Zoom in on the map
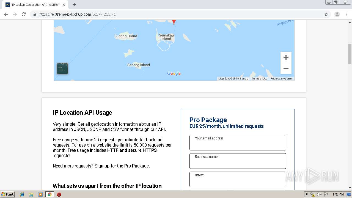 click(286, 57)
